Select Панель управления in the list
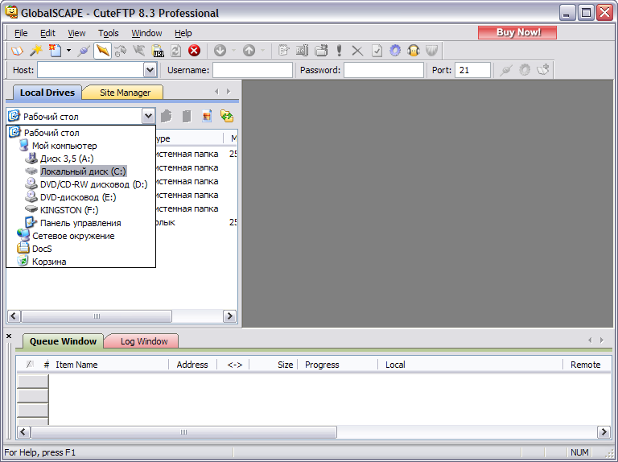 (80, 223)
